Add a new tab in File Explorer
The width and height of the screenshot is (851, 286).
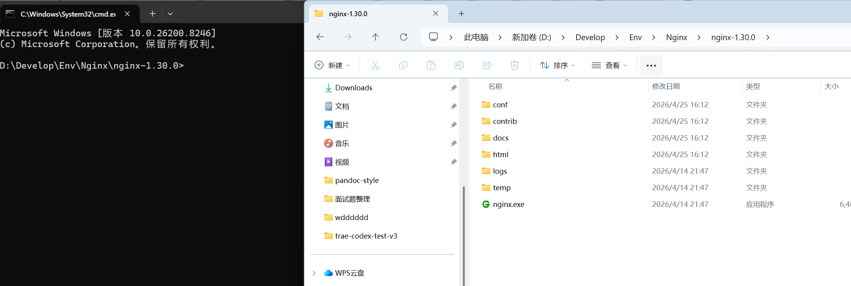(461, 14)
